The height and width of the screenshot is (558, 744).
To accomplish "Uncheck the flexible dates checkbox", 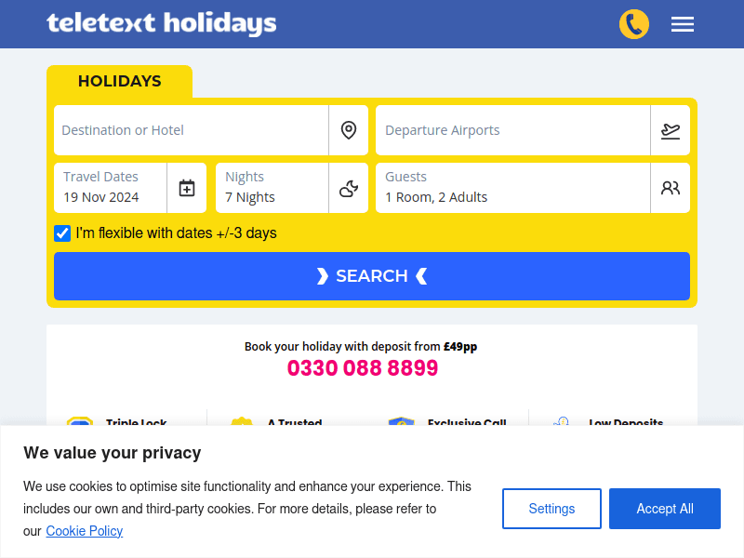I will pyautogui.click(x=61, y=232).
